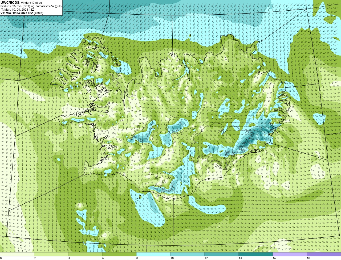Screen dimensions: 341x260
Task: Select the 2–4 m/s legend color band
Action: coord(51,254)
